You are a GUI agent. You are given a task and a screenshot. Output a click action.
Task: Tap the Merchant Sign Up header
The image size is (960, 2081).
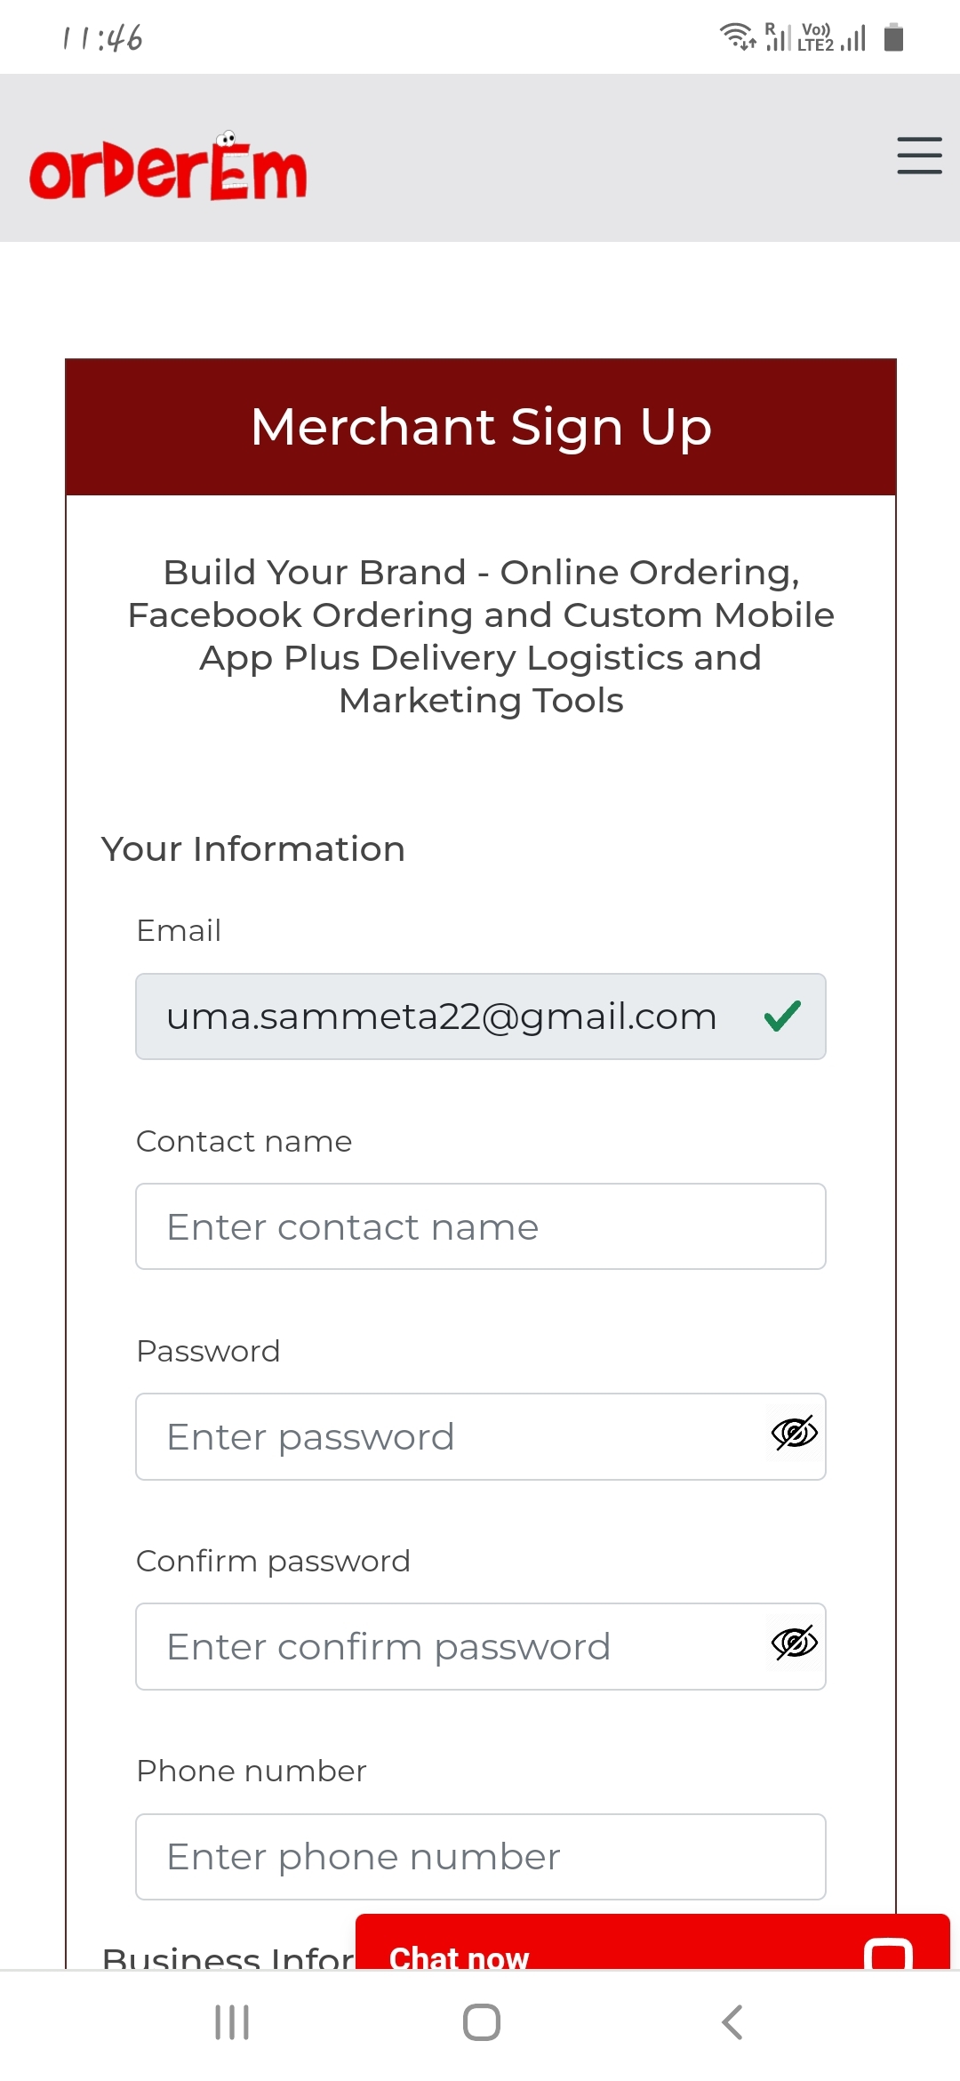481,427
